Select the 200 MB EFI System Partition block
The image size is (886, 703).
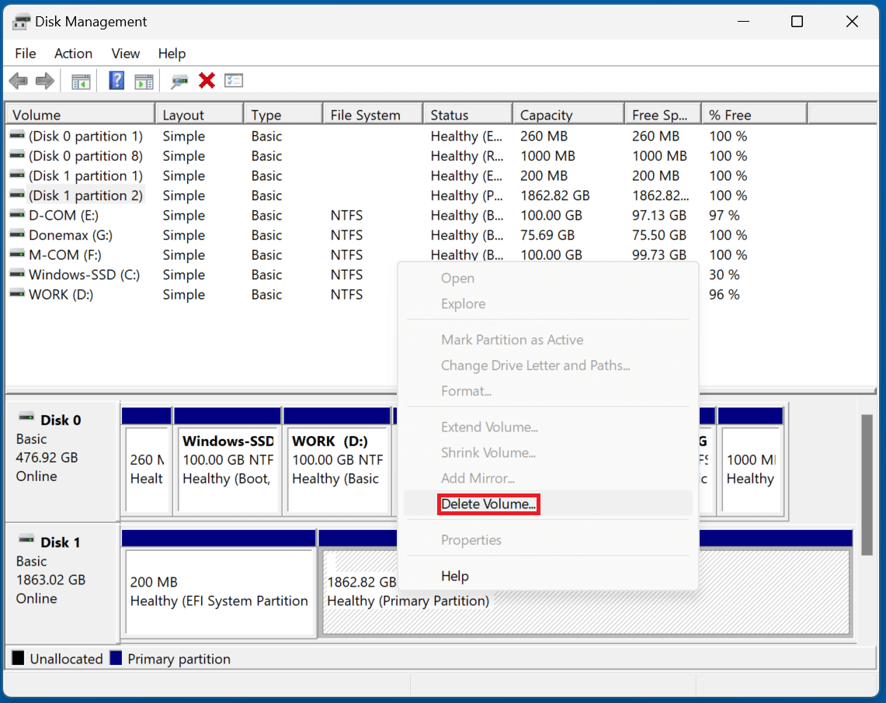pos(218,594)
